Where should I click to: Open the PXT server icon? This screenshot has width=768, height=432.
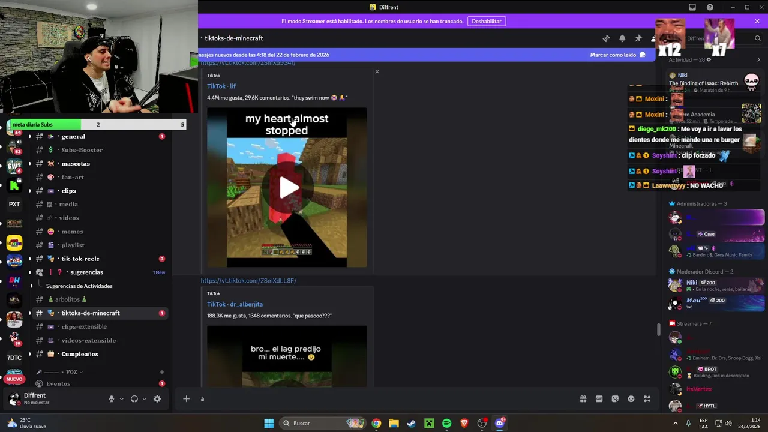pos(14,204)
